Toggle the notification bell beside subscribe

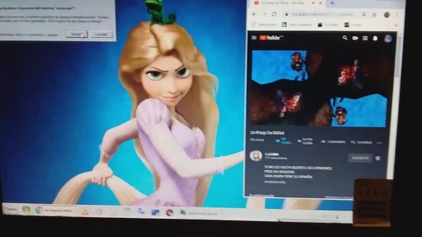point(378,158)
